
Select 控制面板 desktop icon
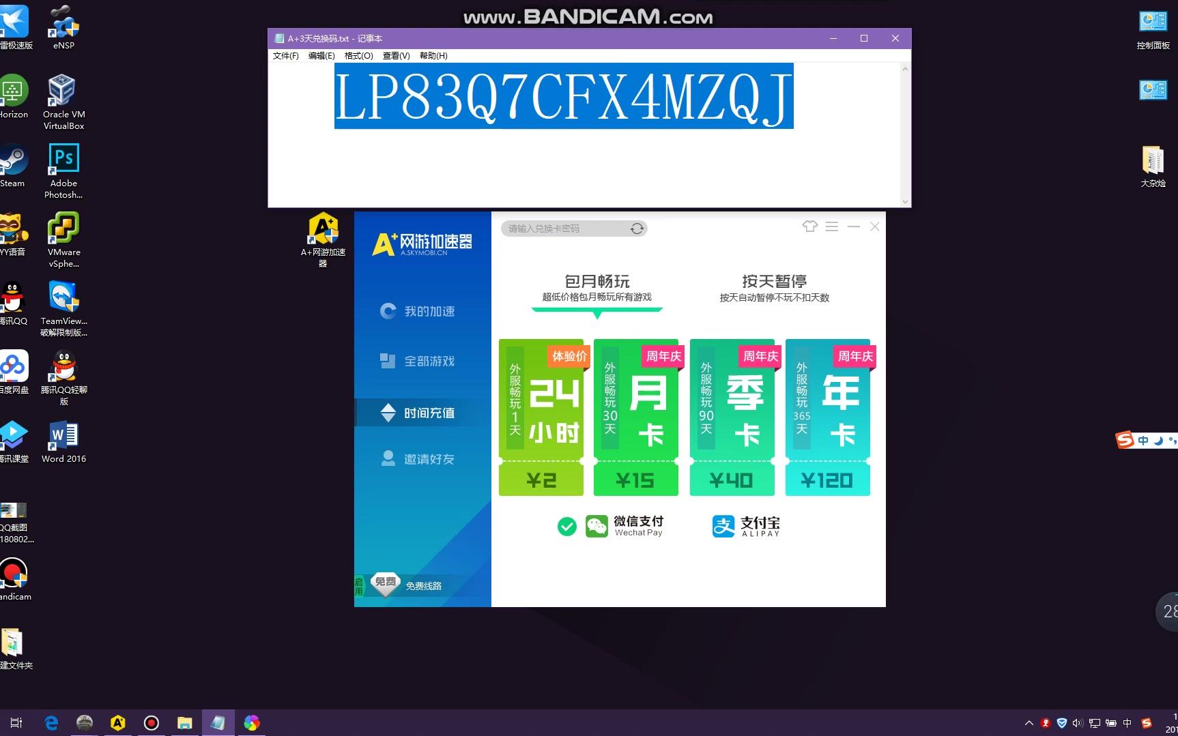point(1153,29)
